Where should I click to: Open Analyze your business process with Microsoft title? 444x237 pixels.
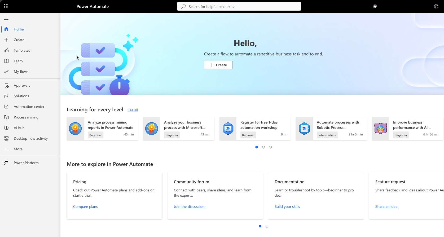pos(185,125)
